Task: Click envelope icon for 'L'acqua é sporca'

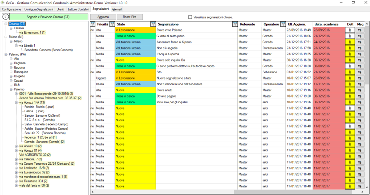Action: click(360, 54)
